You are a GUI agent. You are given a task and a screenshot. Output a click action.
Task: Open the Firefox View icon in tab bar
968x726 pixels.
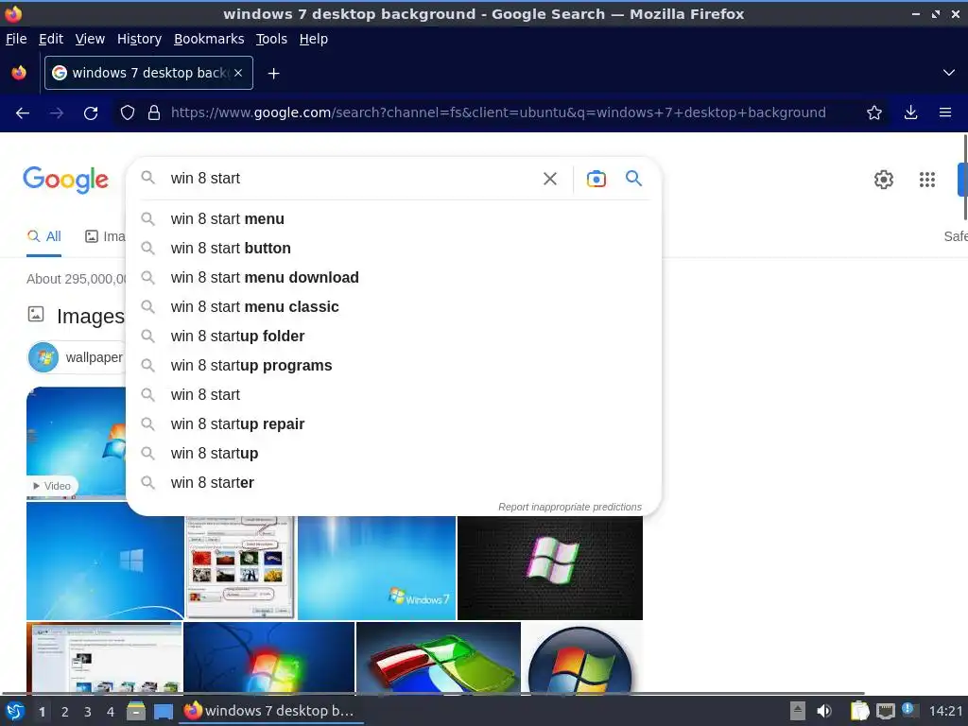click(x=19, y=73)
